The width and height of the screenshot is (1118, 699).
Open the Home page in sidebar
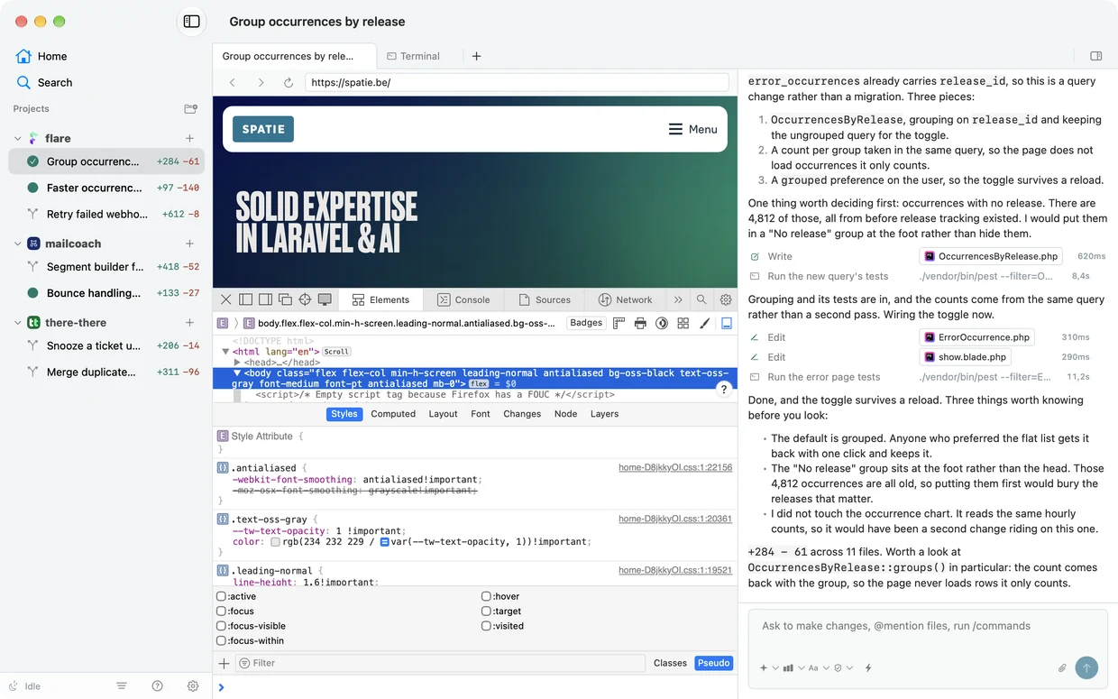pyautogui.click(x=42, y=56)
